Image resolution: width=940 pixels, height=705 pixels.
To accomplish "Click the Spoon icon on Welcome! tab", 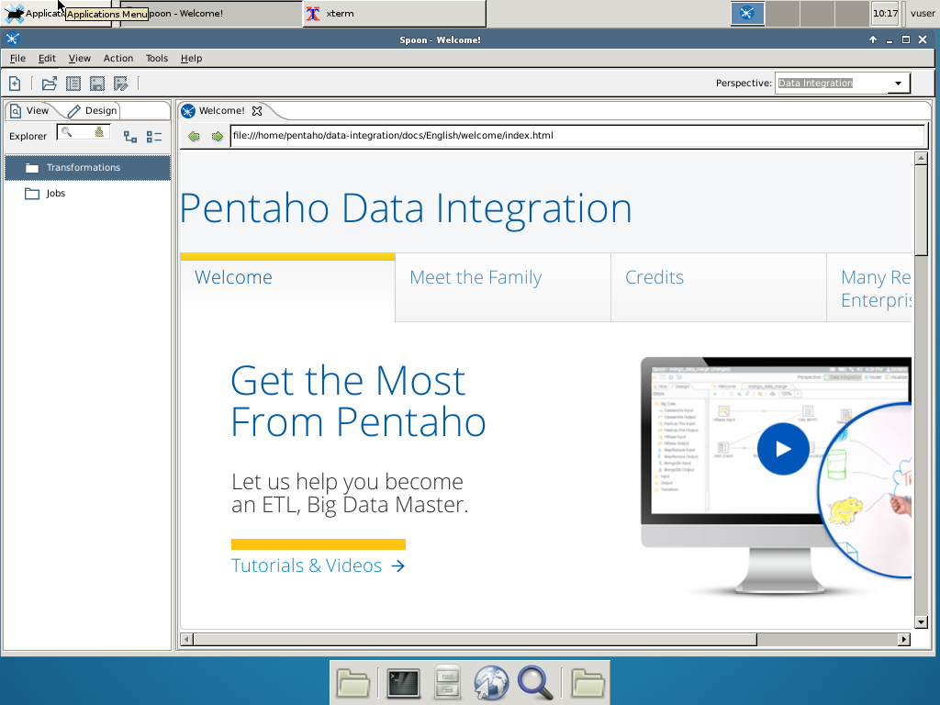I will (188, 111).
